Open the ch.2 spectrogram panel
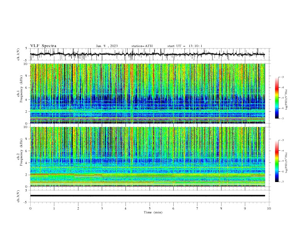Screen dimensions: 303x234 pos(147,157)
